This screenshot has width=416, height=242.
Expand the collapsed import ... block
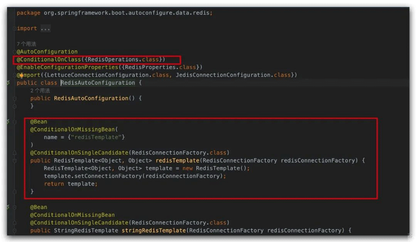[x=41, y=28]
